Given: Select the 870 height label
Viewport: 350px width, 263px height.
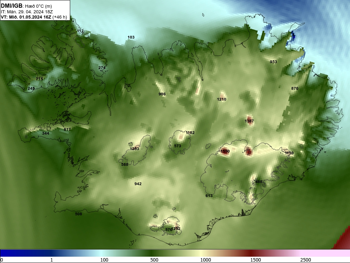Looking at the screenshot, I should 295,89.
